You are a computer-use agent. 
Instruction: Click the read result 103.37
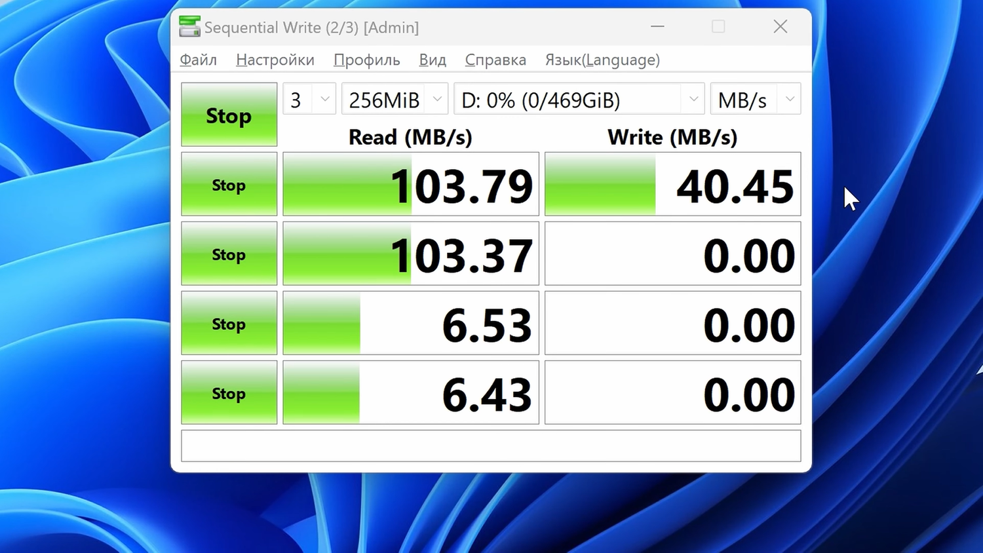(411, 254)
